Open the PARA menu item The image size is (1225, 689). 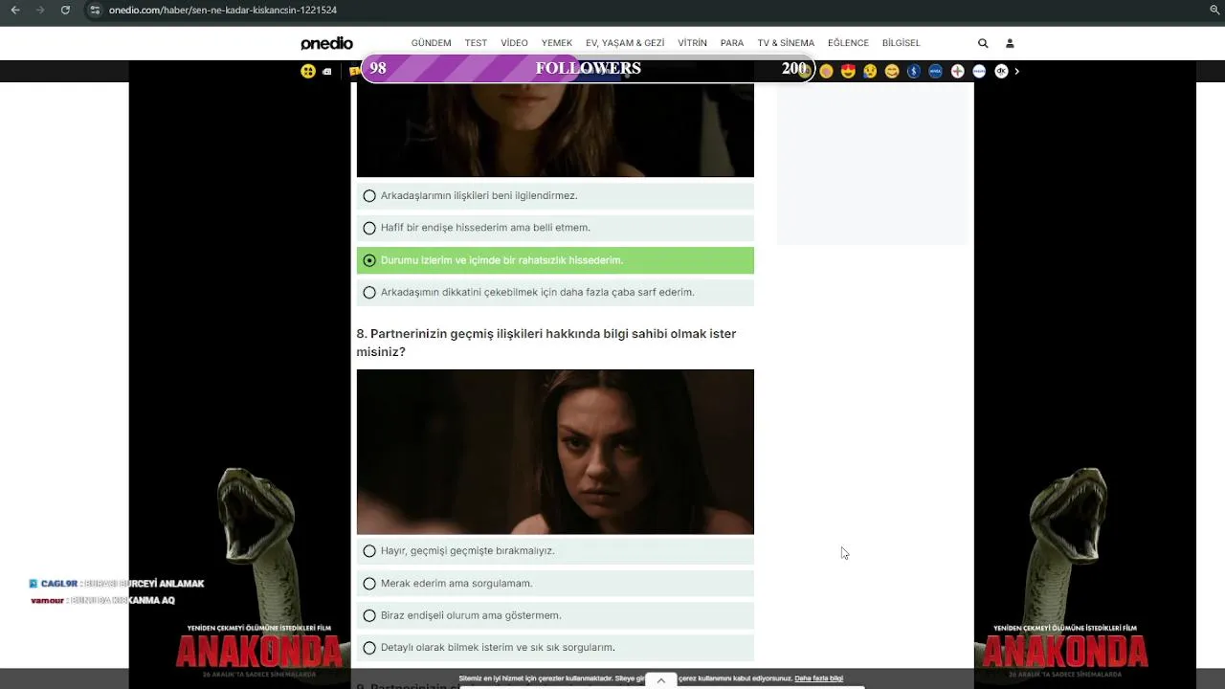[x=732, y=43]
